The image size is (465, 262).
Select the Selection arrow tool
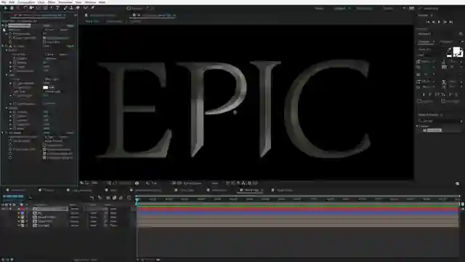click(5, 8)
